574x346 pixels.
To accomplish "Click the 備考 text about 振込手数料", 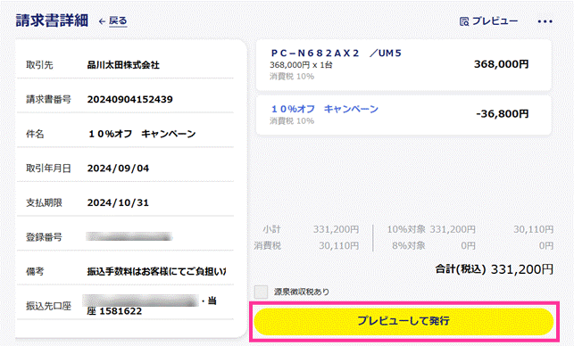I will tap(156, 271).
